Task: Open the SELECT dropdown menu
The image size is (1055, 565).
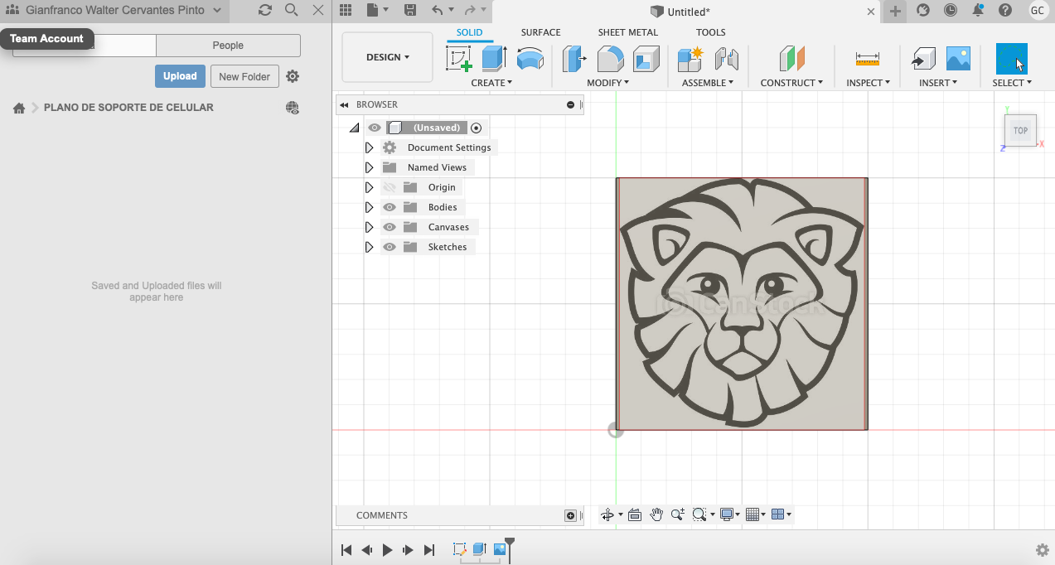Action: [1012, 83]
